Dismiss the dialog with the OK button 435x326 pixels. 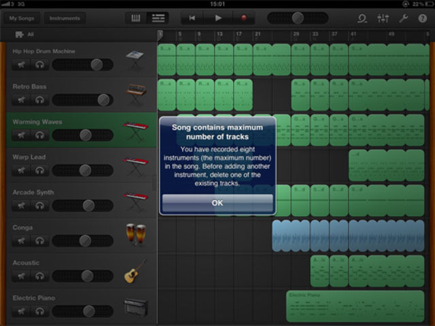pyautogui.click(x=217, y=203)
